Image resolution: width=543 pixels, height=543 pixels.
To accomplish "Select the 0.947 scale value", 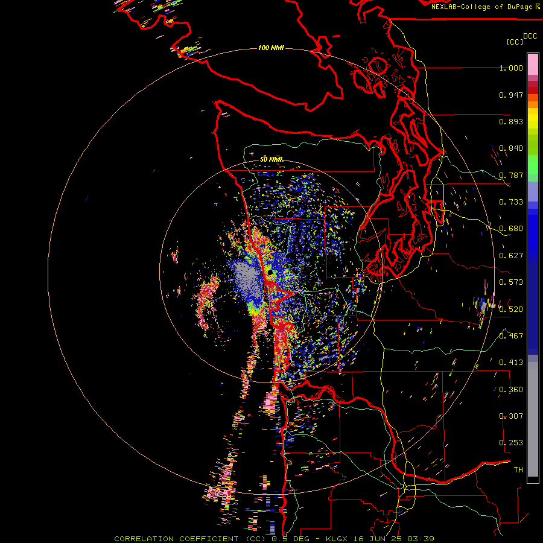I will pyautogui.click(x=511, y=95).
